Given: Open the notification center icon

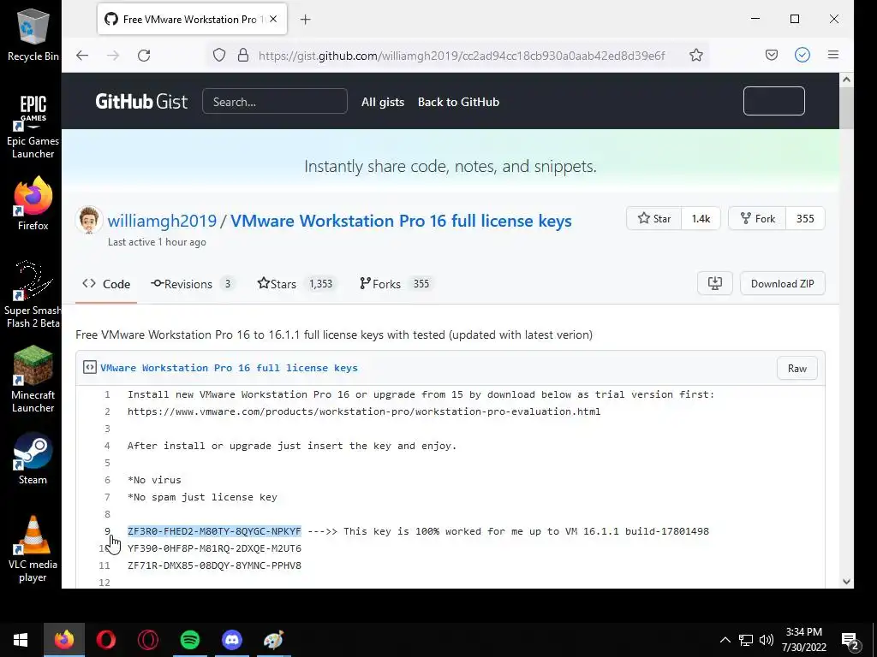Looking at the screenshot, I should point(850,641).
